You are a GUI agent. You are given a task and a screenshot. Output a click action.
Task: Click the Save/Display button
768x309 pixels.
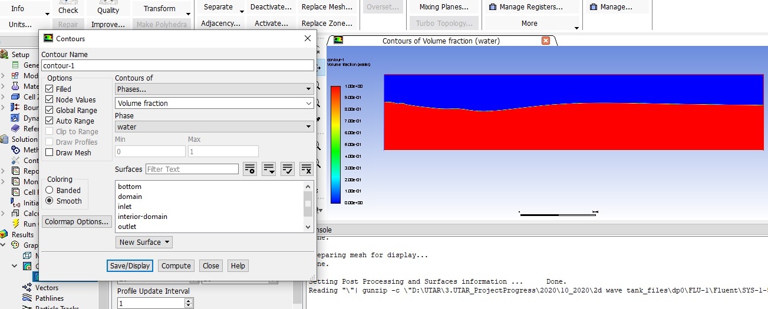point(130,265)
